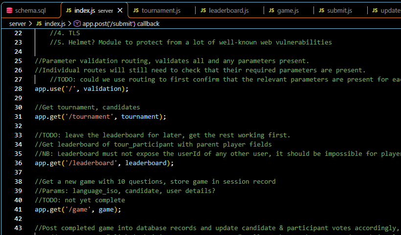This screenshot has width=401, height=235.
Task: Open the leaderboard.js tab
Action: (229, 10)
